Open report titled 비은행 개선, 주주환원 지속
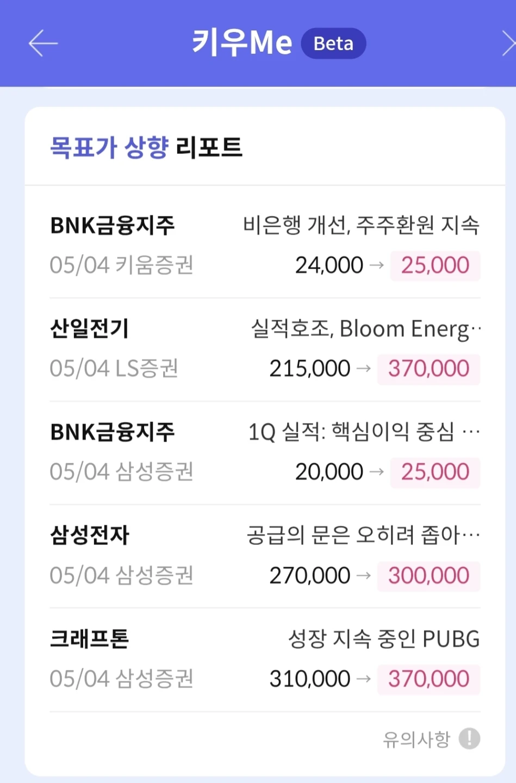Image resolution: width=516 pixels, height=783 pixels. click(x=361, y=225)
